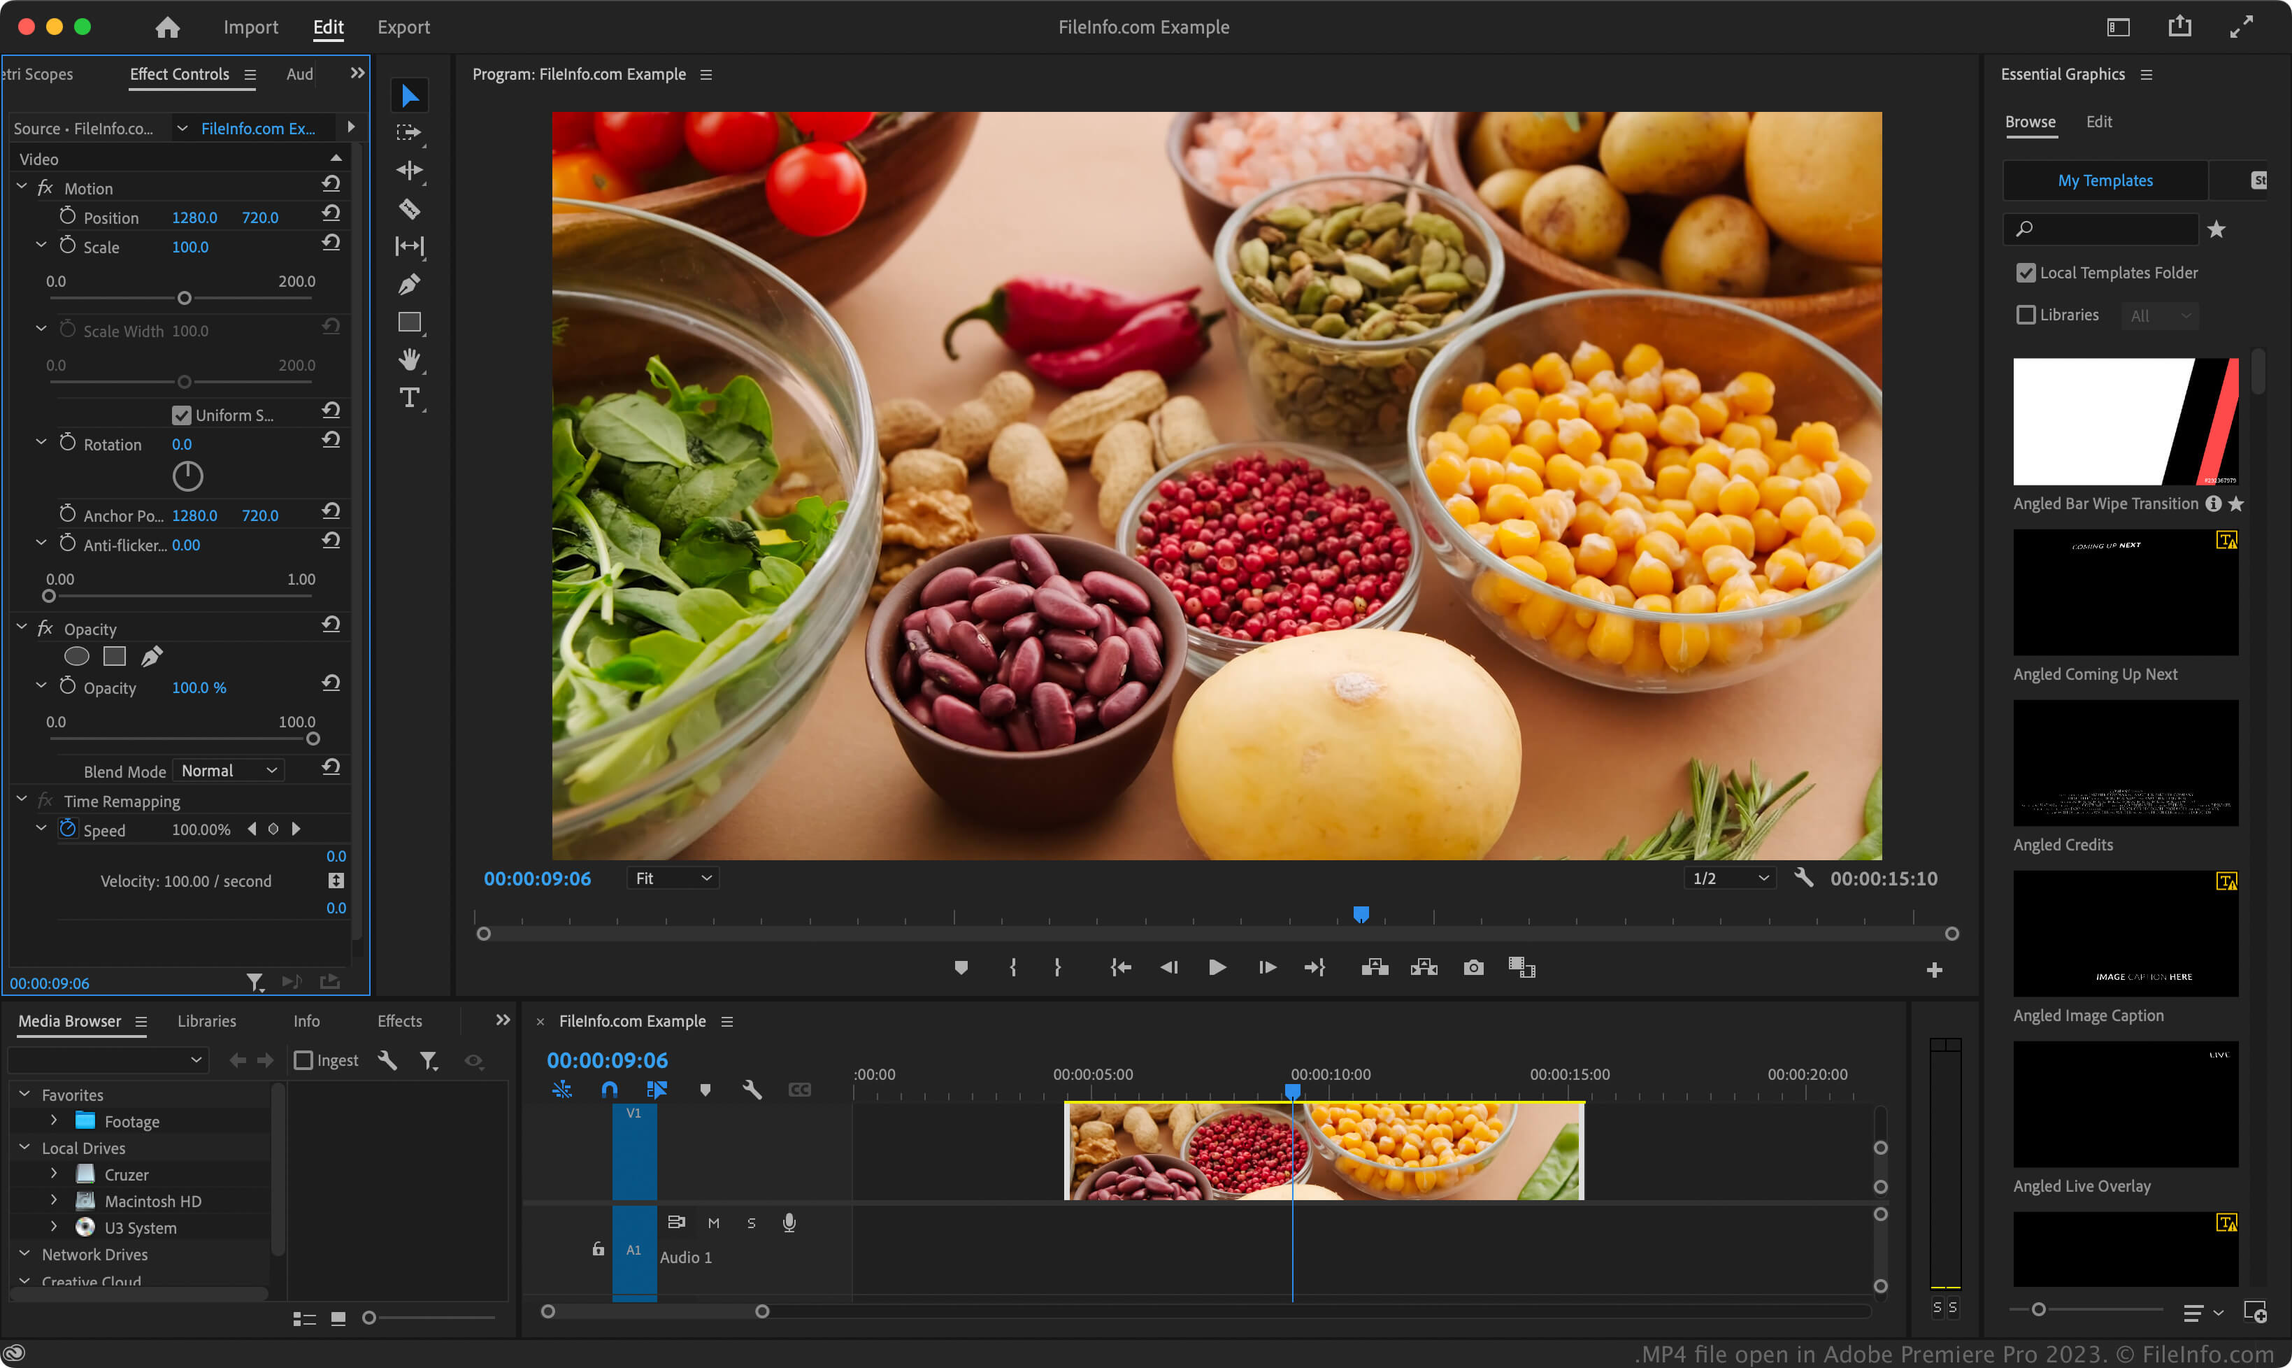Expand the Macintosh HD drive
The width and height of the screenshot is (2292, 1368).
(x=53, y=1200)
